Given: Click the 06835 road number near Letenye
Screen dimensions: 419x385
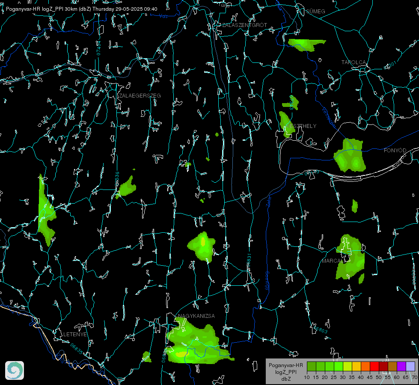Looking at the screenshot, I should pos(77,349).
